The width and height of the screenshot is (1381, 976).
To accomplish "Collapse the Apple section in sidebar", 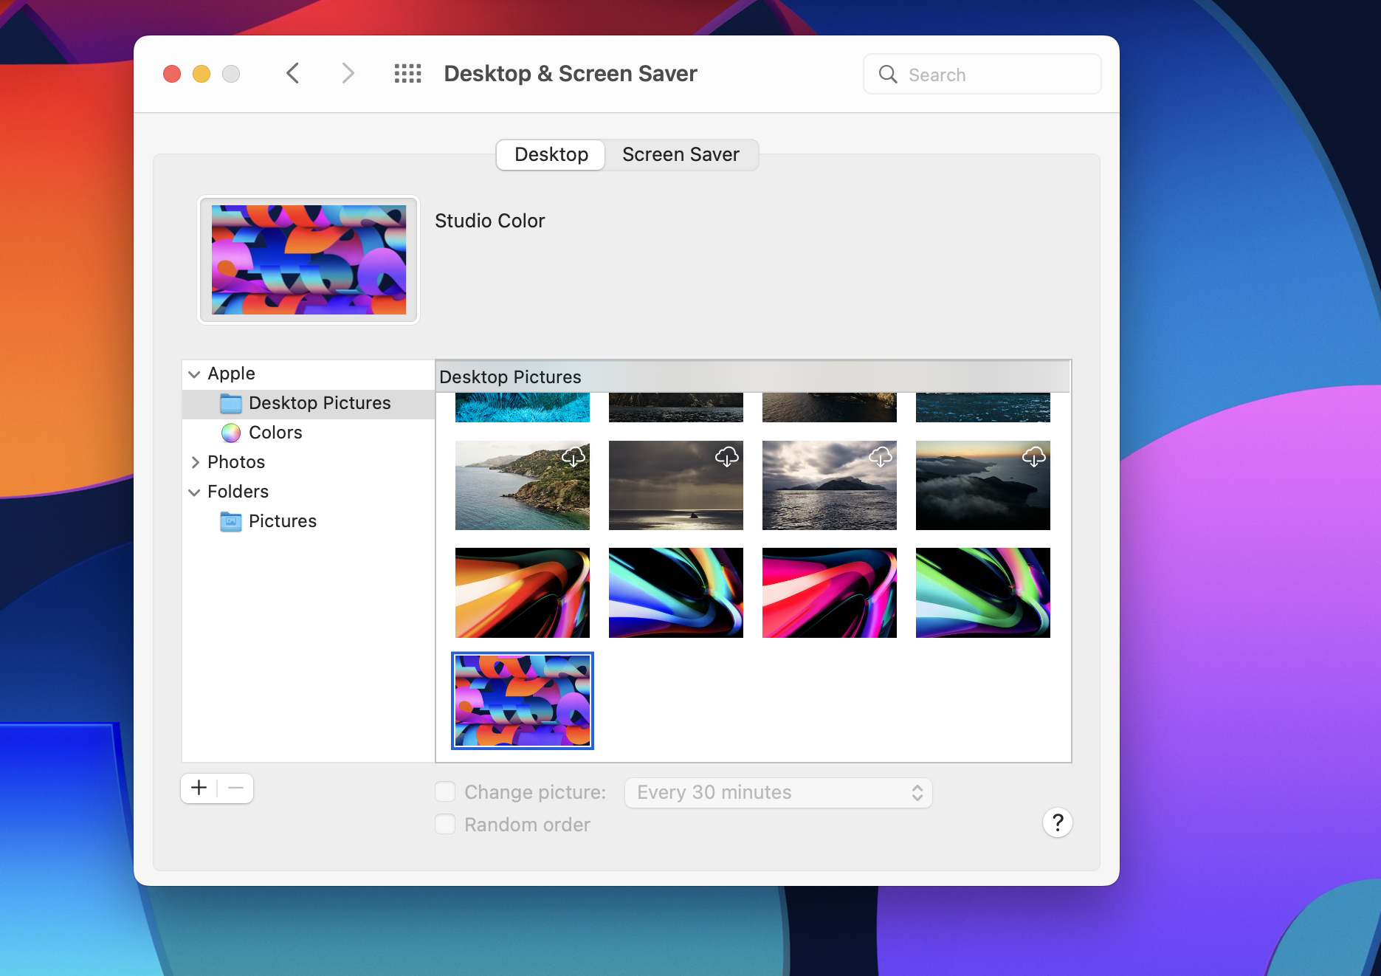I will coord(194,374).
